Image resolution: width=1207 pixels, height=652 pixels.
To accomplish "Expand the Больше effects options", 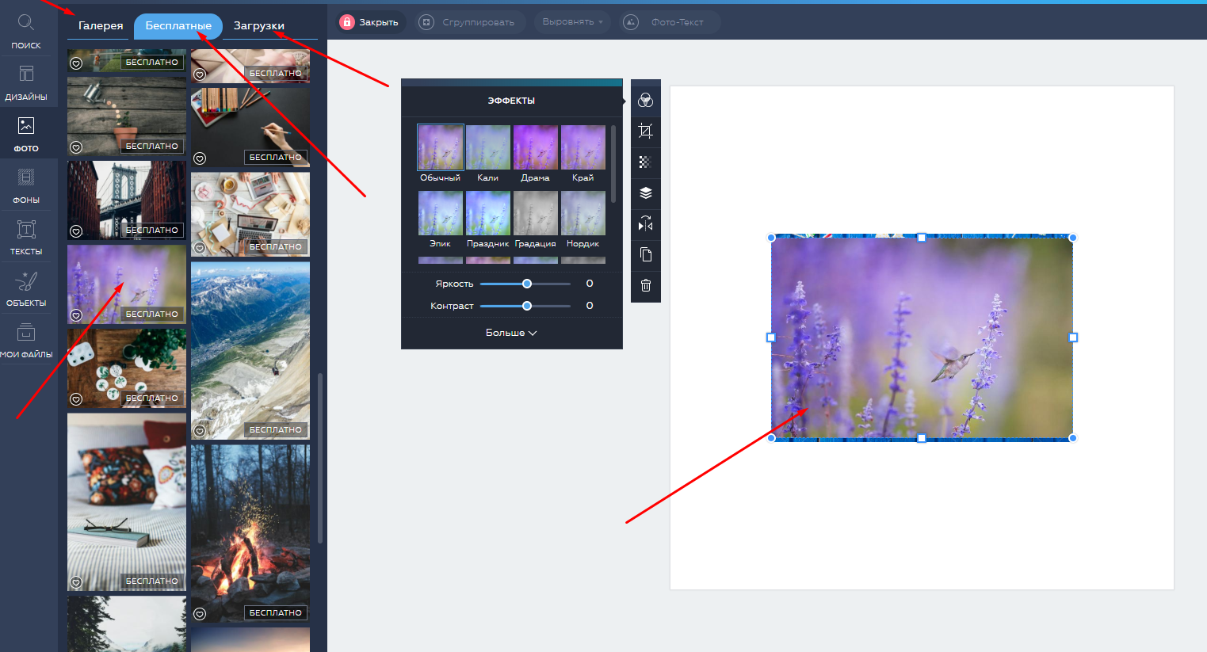I will pos(511,333).
